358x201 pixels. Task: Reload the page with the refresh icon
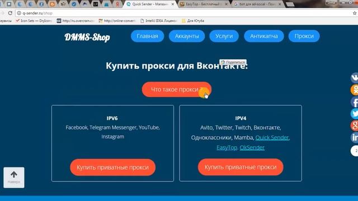click(x=10, y=13)
